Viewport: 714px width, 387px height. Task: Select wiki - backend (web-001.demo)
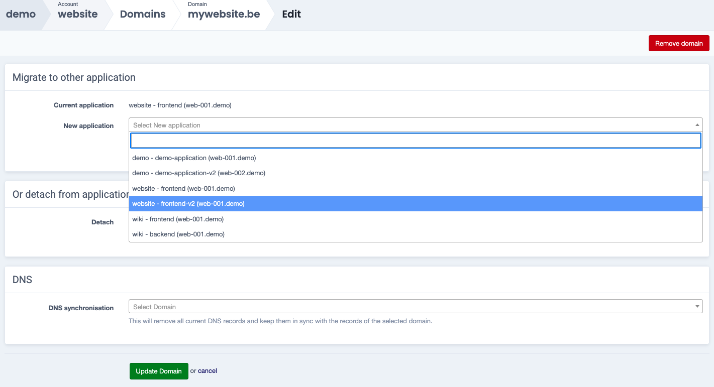click(178, 234)
